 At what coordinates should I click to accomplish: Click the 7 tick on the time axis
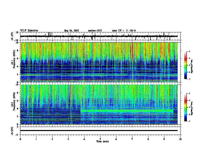(x=132, y=139)
